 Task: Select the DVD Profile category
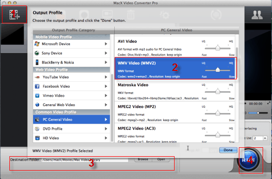pyautogui.click(x=72, y=129)
